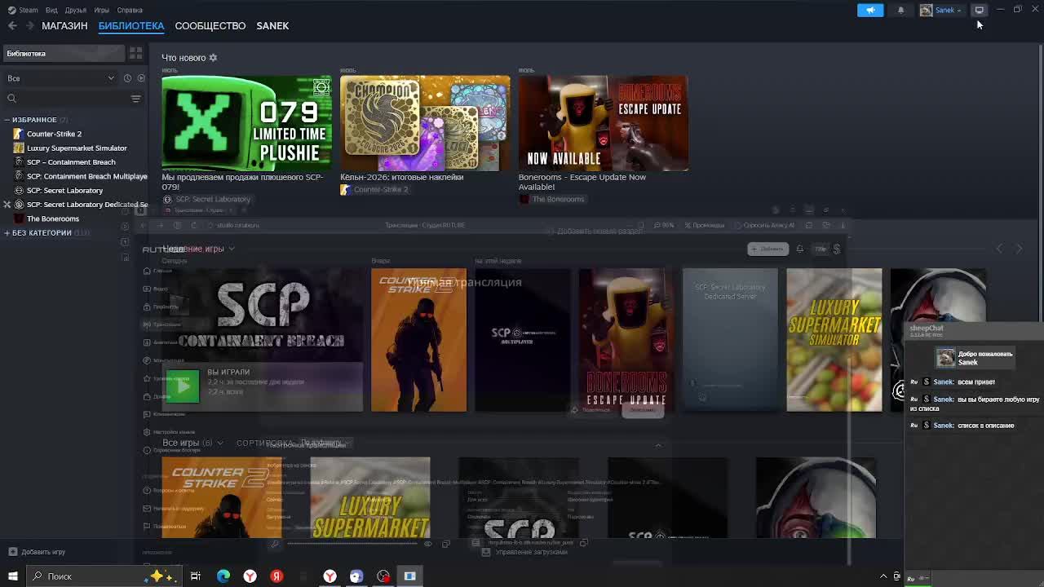Open the Champion stickers news thumbnail
1044x587 pixels.
[x=425, y=123]
